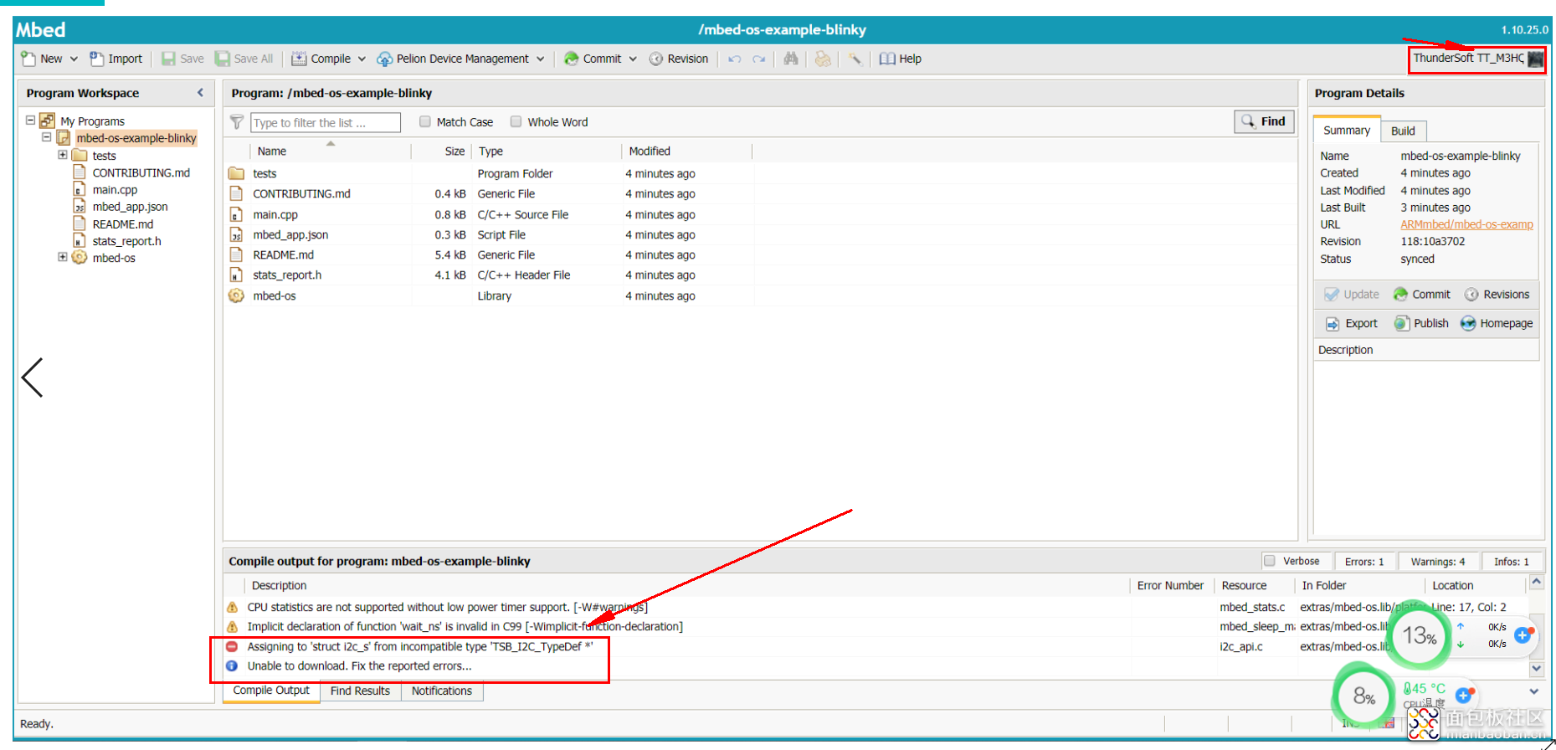Image resolution: width=1556 pixels, height=750 pixels.
Task: Click the Update button in Program Details
Action: point(1352,295)
